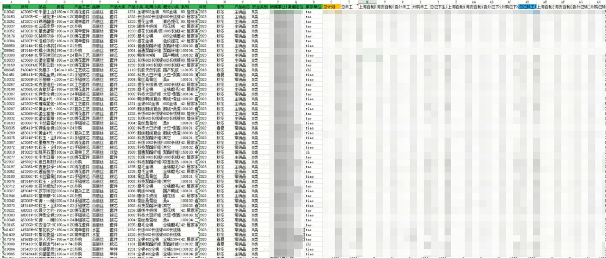Select the column AD header letter
The height and width of the screenshot is (259, 606).
527,2
